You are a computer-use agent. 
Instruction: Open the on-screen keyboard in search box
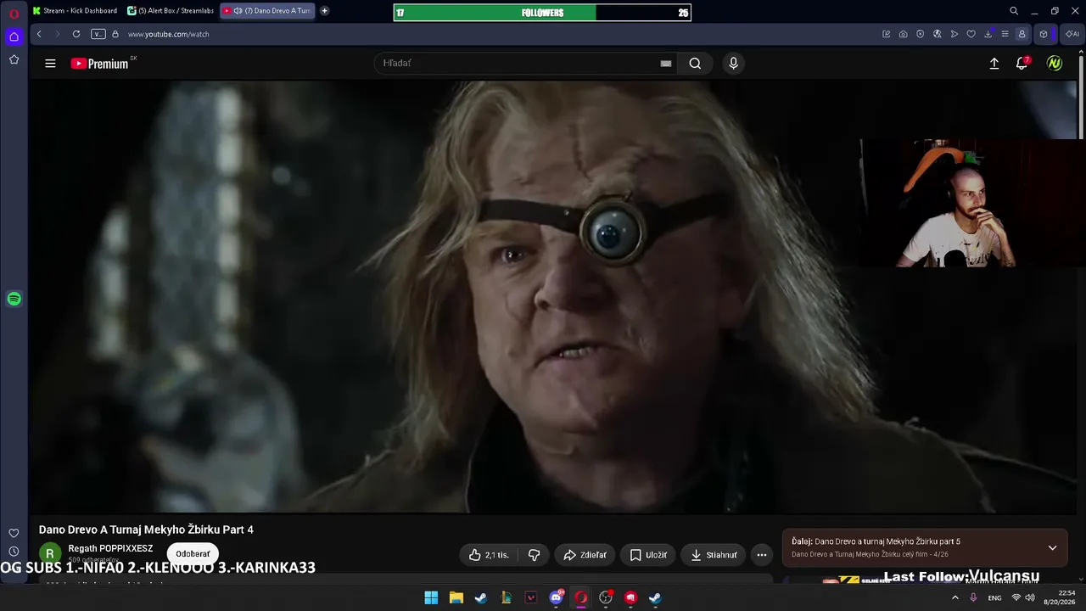(666, 64)
